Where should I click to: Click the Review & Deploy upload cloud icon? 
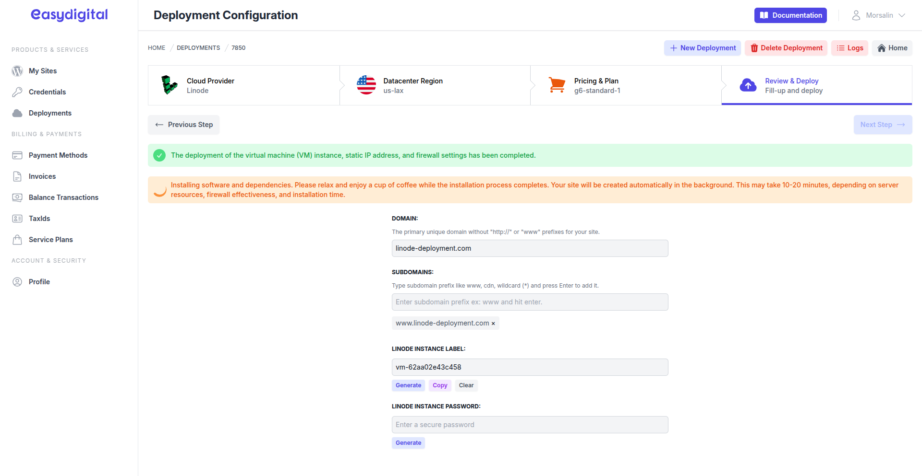[x=748, y=85]
